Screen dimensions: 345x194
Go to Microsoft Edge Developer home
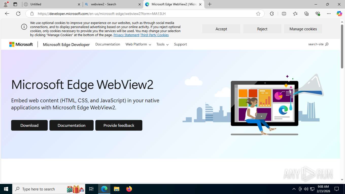tap(66, 44)
